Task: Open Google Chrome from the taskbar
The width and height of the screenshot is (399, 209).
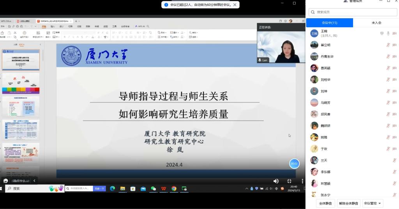Action: [x=174, y=188]
